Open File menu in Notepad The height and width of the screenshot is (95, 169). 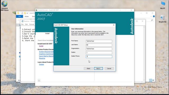tap(22, 24)
